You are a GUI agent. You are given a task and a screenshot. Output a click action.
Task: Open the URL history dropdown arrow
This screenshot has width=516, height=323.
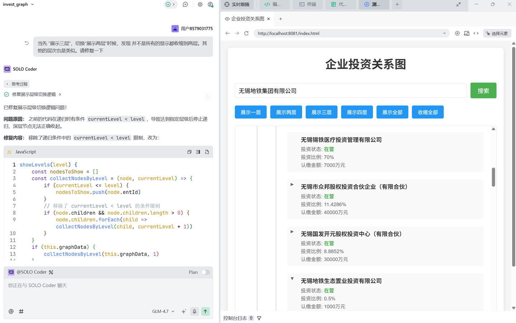coord(444,33)
